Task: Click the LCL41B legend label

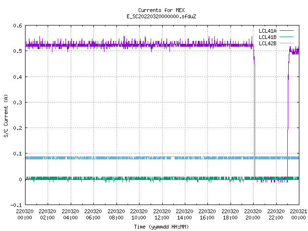Action: [268, 37]
